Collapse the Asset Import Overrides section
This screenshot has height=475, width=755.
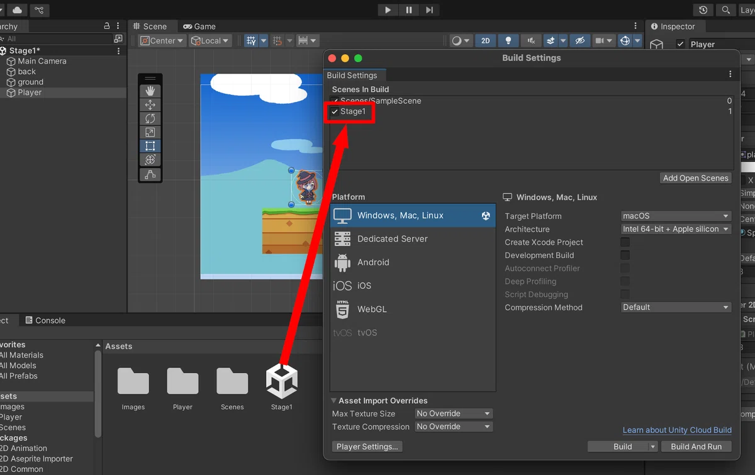tap(333, 401)
